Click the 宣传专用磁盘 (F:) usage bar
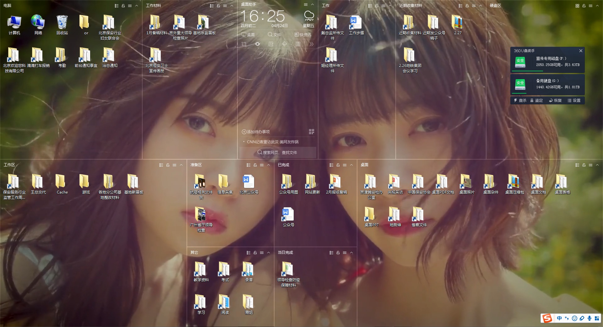Screen dimensions: 603x327 coord(523,71)
